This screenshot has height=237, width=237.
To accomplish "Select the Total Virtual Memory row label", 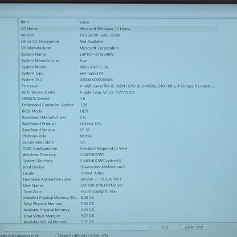I will click(x=42, y=216).
